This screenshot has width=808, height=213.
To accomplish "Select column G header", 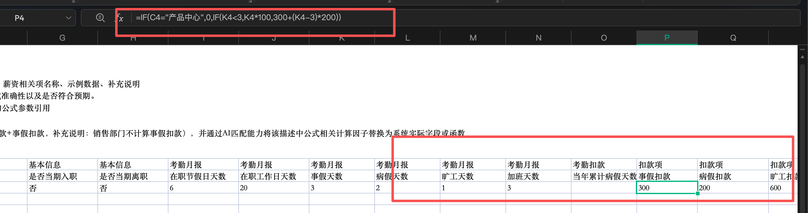I will (62, 38).
